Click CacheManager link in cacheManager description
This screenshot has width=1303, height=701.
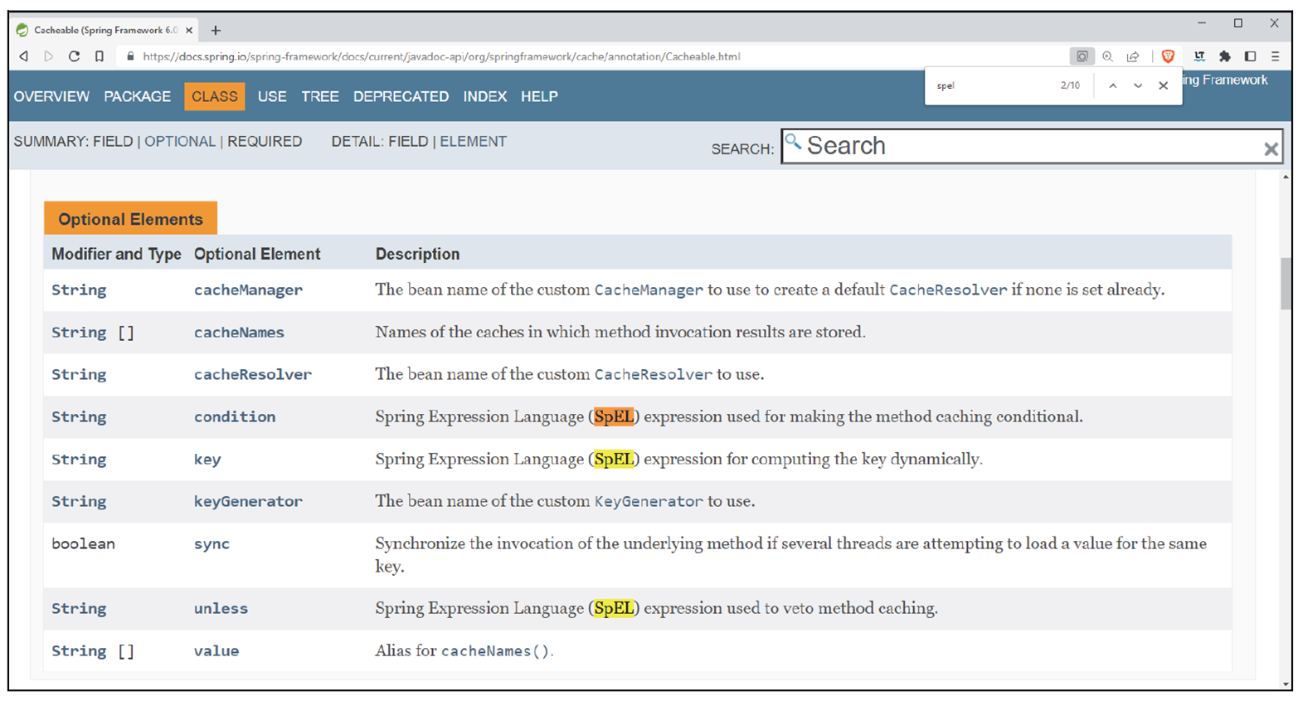coord(649,290)
